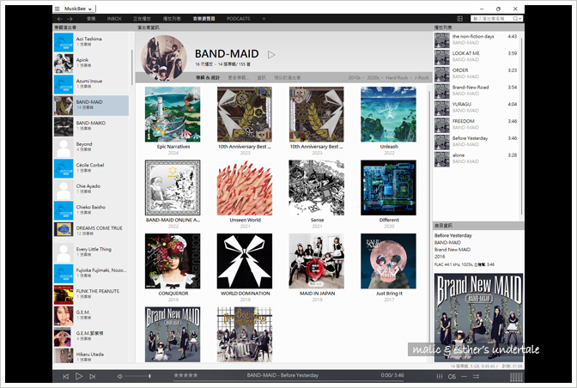577x388 pixels.
Task: Switch to the INBOX tab
Action: tap(114, 19)
